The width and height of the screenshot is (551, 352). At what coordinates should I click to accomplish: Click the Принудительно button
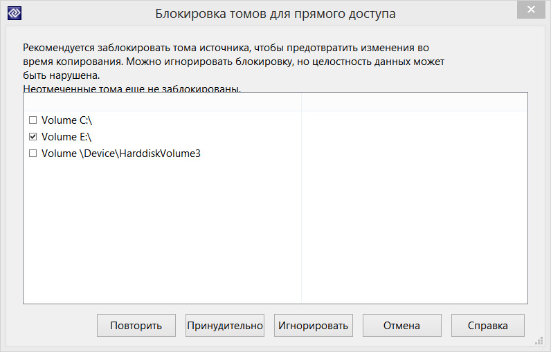click(x=224, y=325)
